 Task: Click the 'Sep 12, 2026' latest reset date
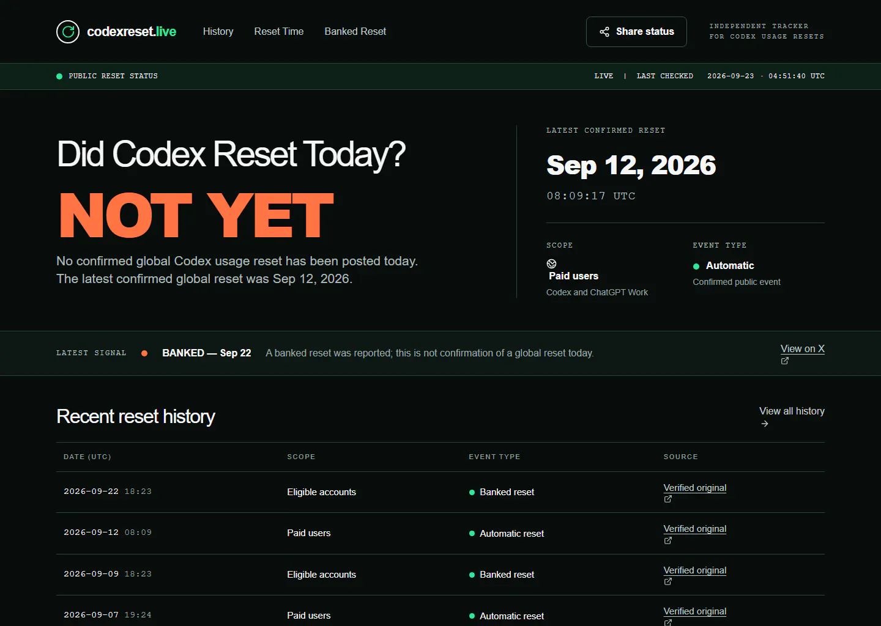tap(631, 165)
